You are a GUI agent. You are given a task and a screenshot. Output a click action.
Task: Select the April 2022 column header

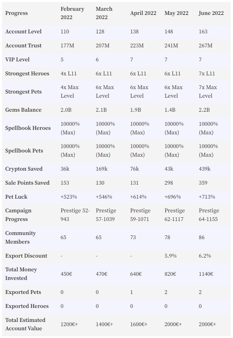coord(143,13)
